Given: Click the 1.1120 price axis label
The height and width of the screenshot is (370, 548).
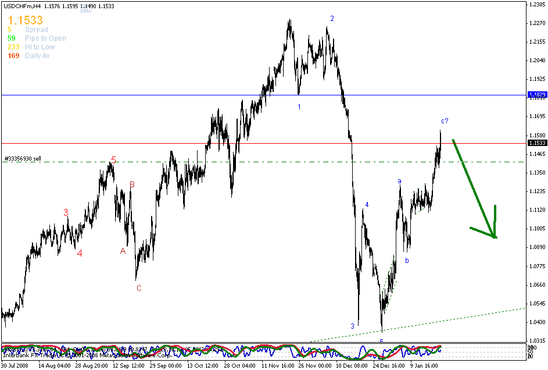Looking at the screenshot, I should (538, 210).
